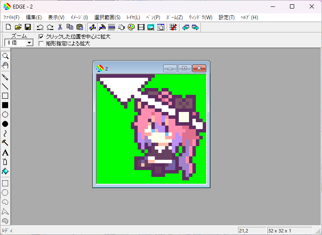322x235 pixels.
Task: Maximize the main EDGE window
Action: [292, 6]
